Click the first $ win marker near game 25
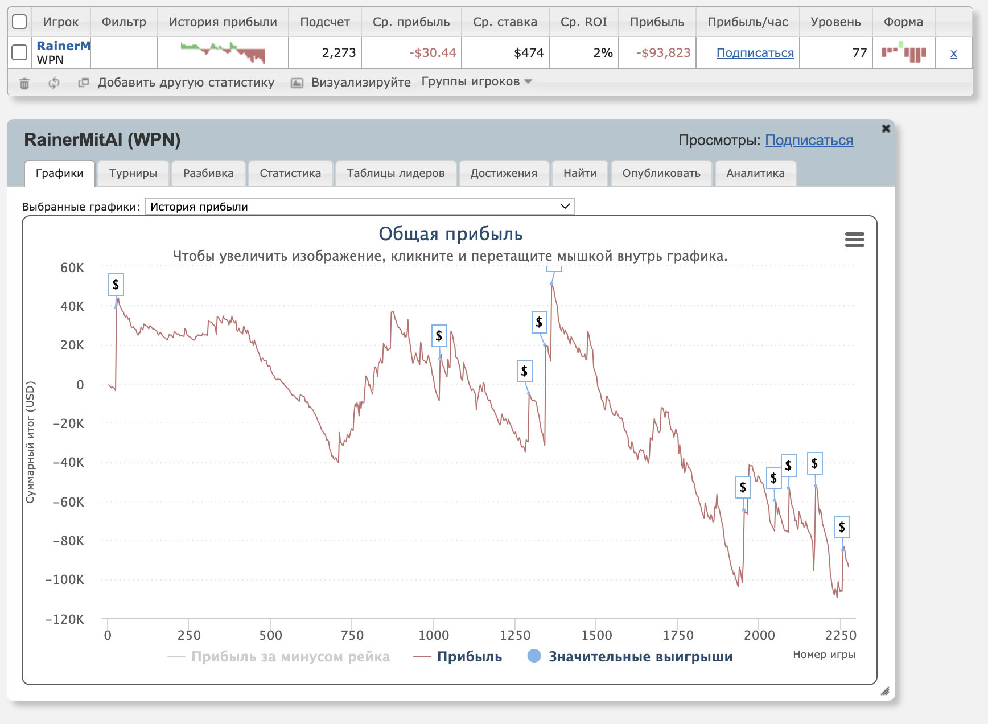 116,285
